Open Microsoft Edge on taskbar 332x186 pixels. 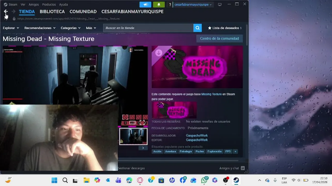(x=129, y=180)
